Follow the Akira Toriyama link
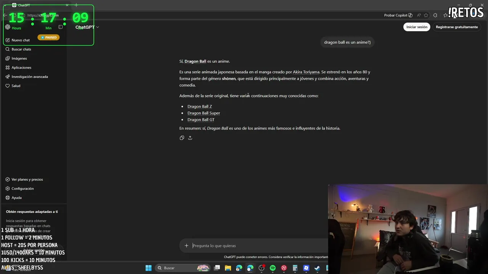Screen dimensions: 488x274 (x=306, y=72)
